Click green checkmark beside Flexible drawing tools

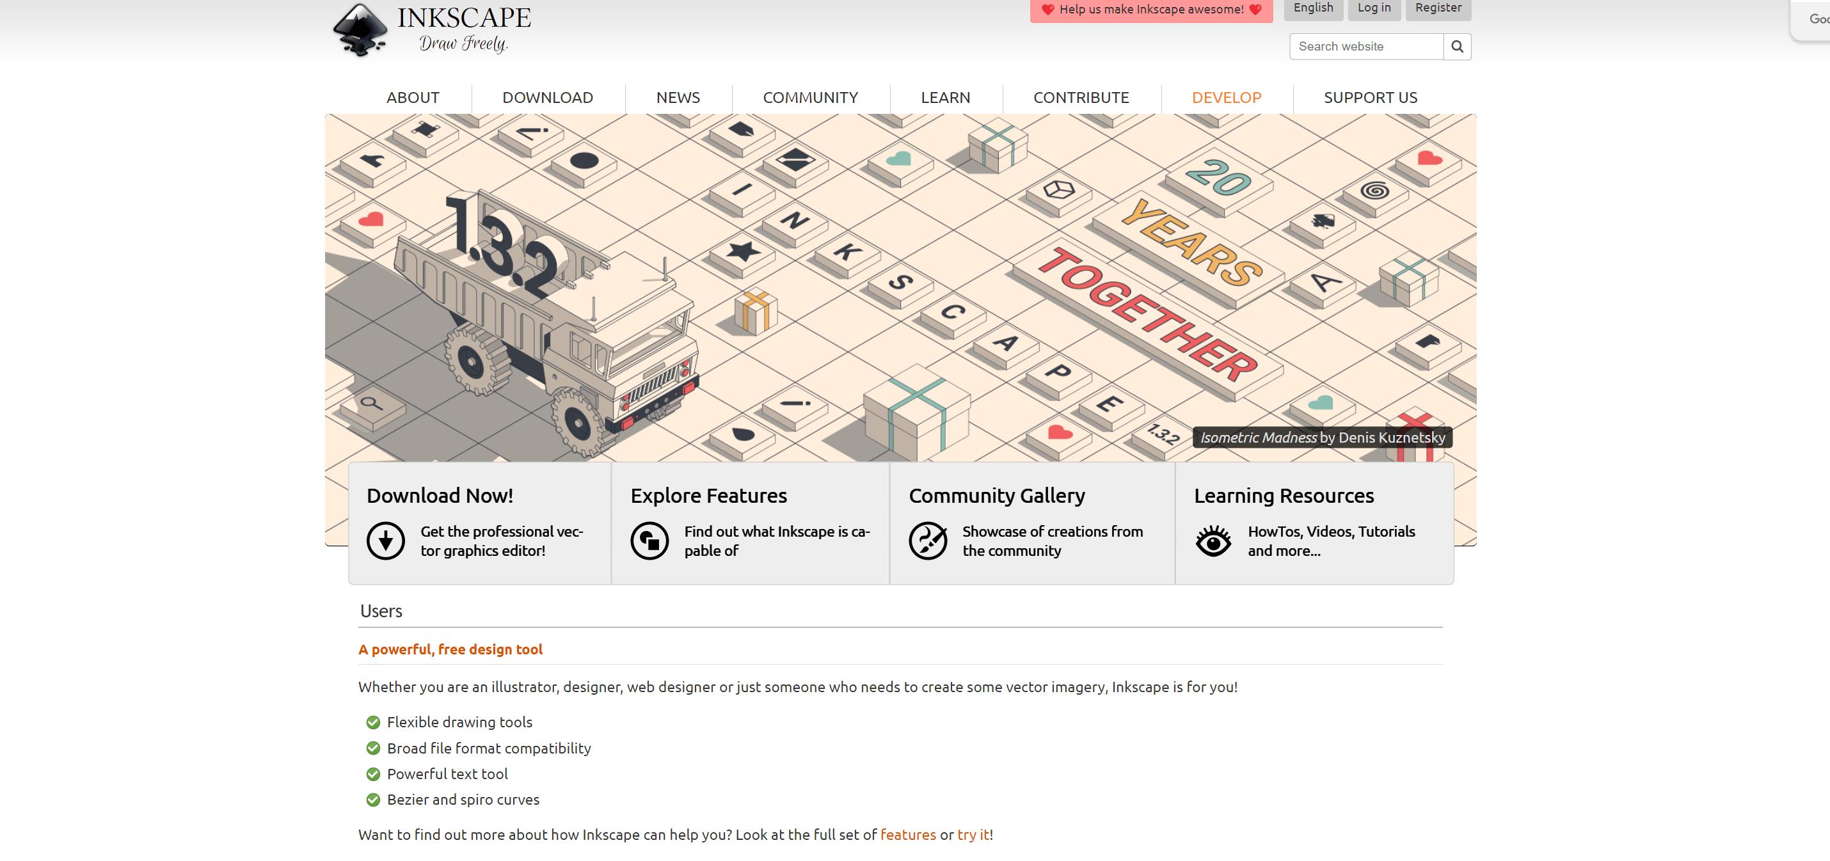point(373,722)
